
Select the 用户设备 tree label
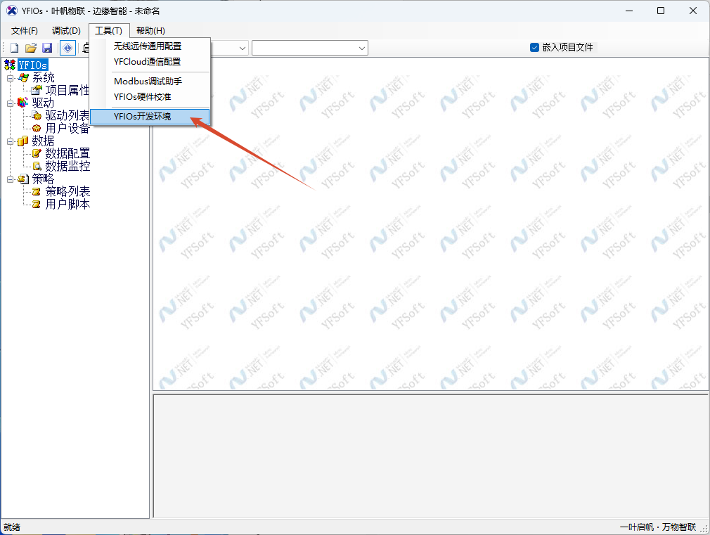67,128
